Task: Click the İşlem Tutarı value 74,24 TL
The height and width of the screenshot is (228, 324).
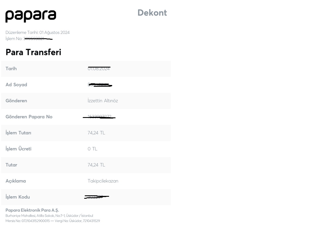Action: tap(96, 133)
